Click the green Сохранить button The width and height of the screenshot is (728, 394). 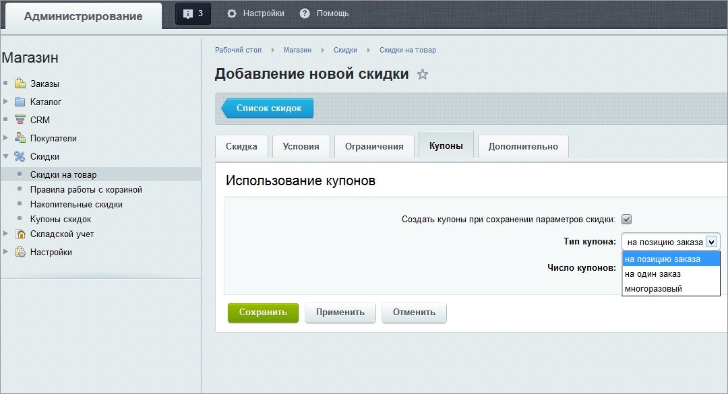coord(263,313)
